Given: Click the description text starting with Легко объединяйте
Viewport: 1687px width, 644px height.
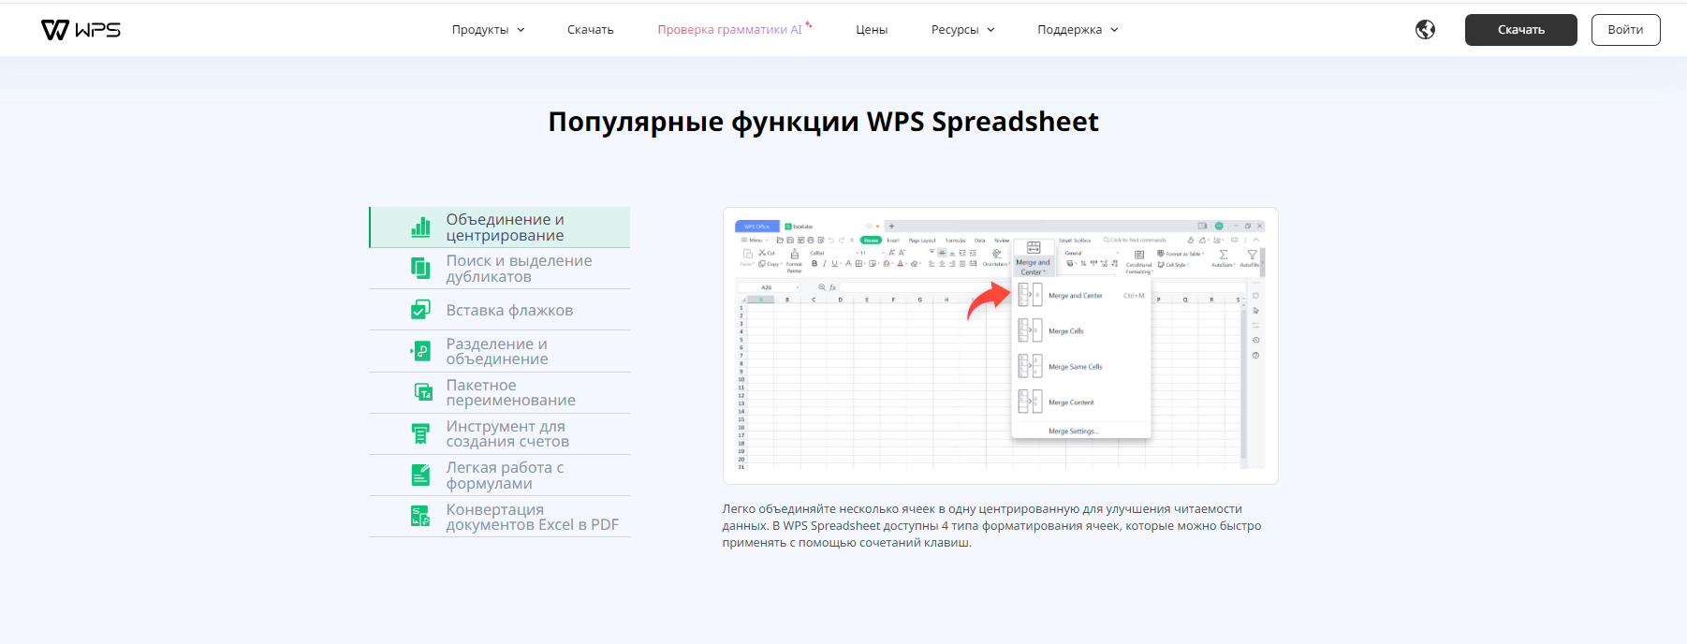Looking at the screenshot, I should click(991, 526).
